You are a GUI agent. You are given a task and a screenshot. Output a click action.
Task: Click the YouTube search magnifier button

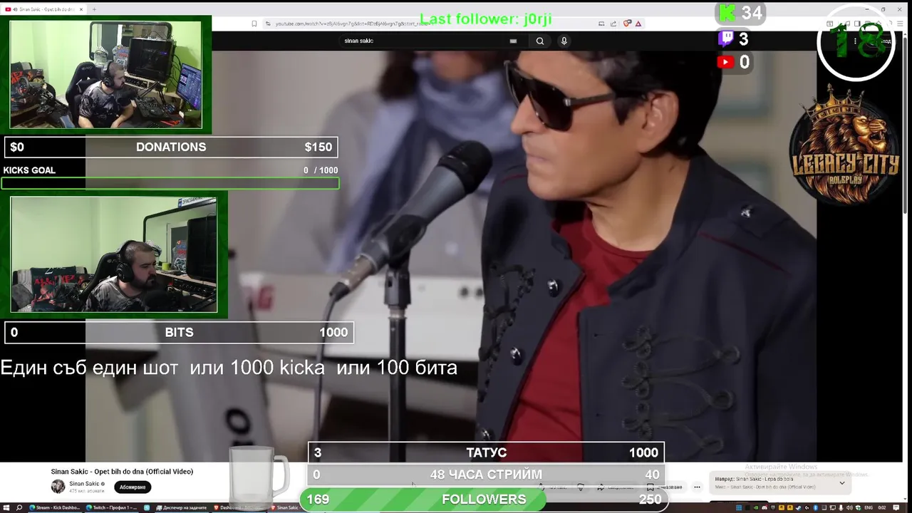(540, 41)
